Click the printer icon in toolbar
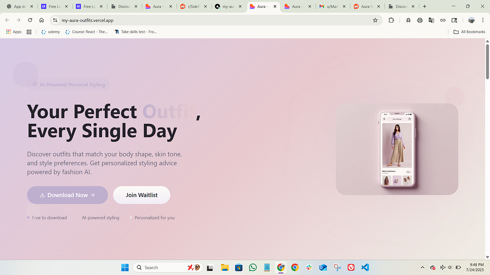This screenshot has width=490, height=275. click(420, 20)
